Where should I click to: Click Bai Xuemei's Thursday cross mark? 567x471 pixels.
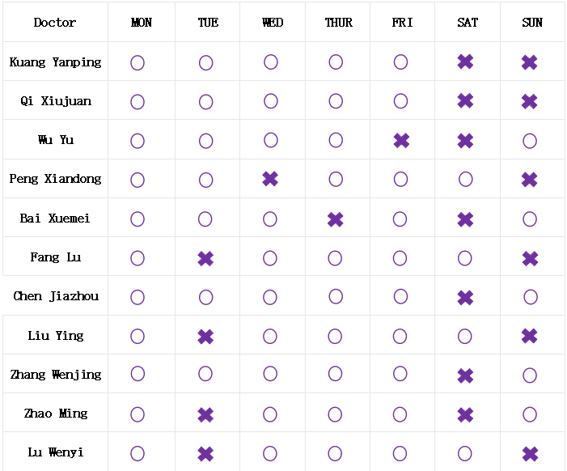336,219
